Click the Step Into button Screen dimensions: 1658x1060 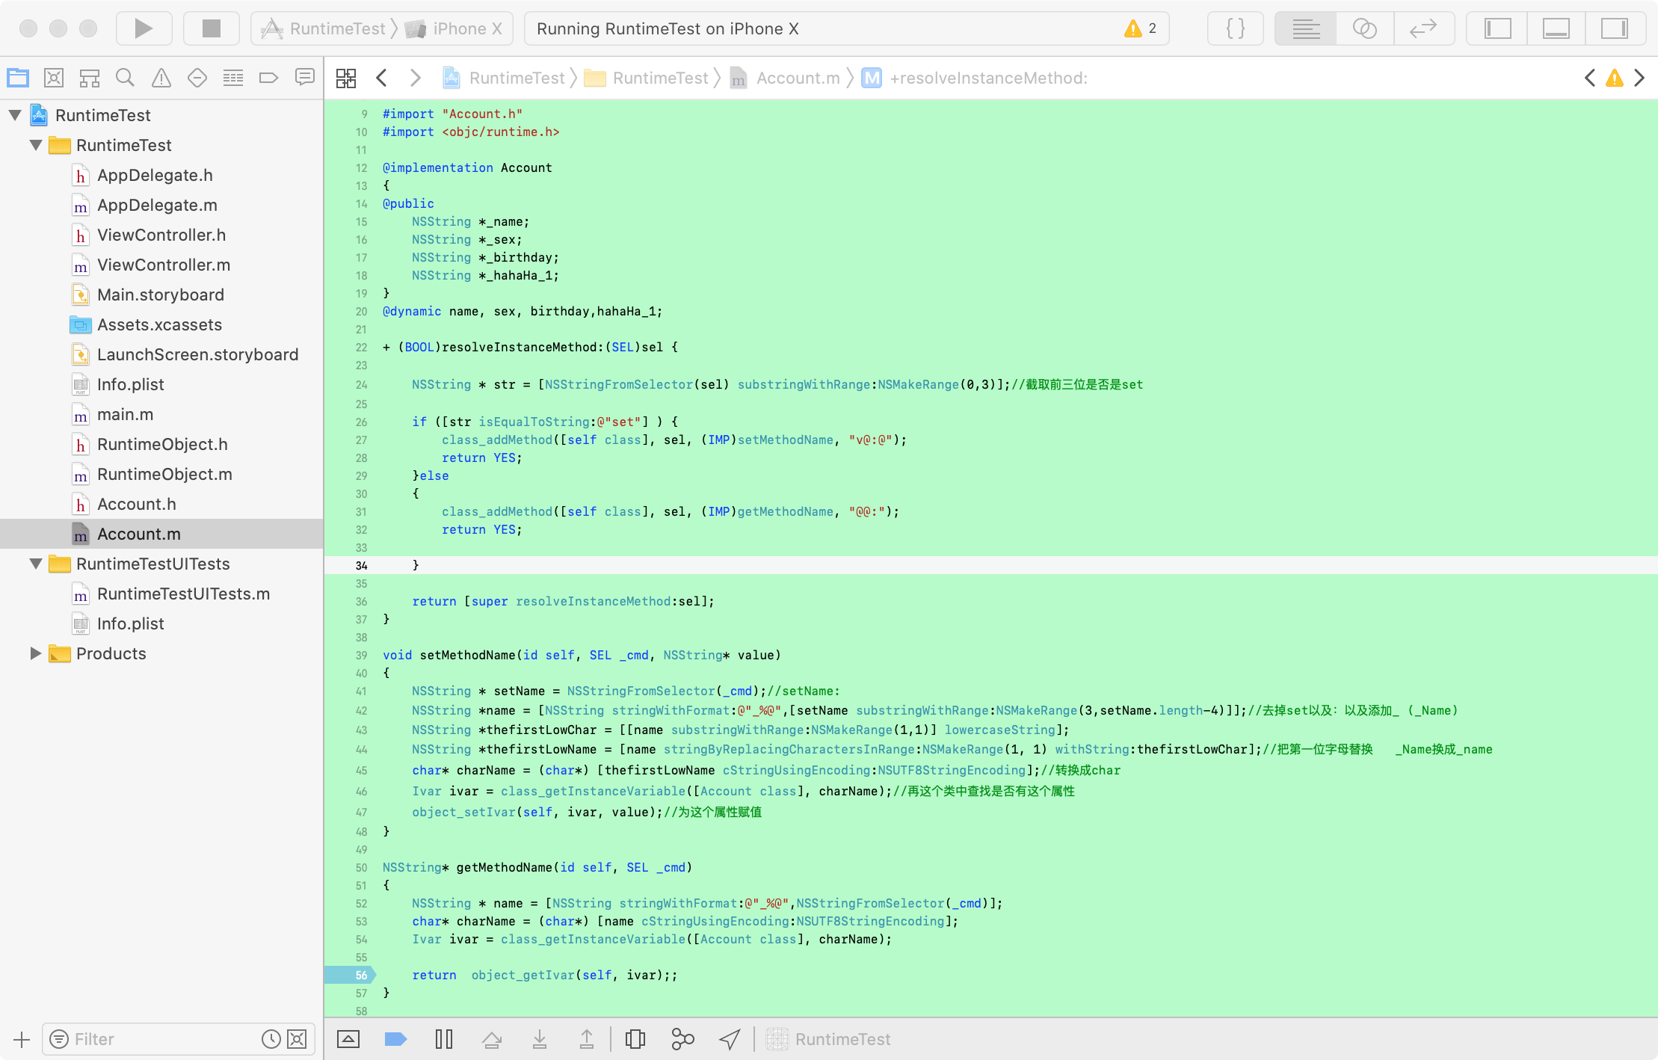coord(540,1039)
